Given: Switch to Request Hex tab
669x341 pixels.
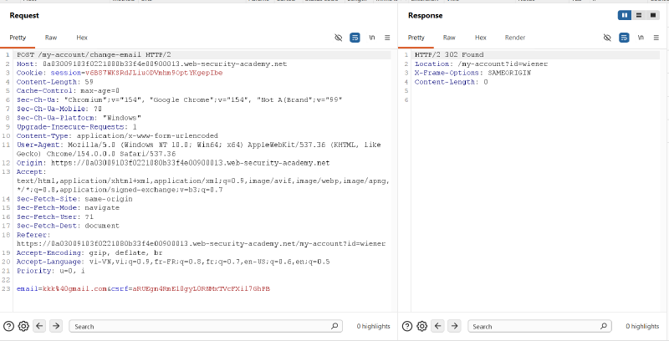Looking at the screenshot, I should click(82, 38).
